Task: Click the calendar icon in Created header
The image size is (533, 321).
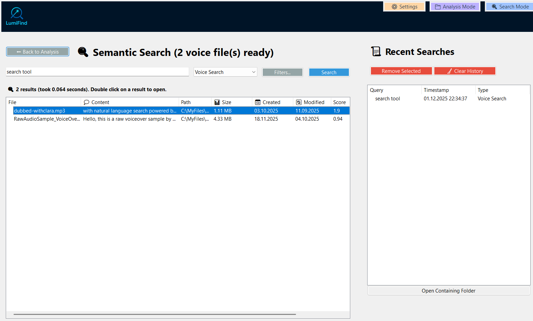Action: point(258,102)
